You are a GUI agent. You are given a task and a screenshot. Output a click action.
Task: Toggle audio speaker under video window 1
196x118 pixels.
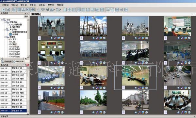[52, 38]
